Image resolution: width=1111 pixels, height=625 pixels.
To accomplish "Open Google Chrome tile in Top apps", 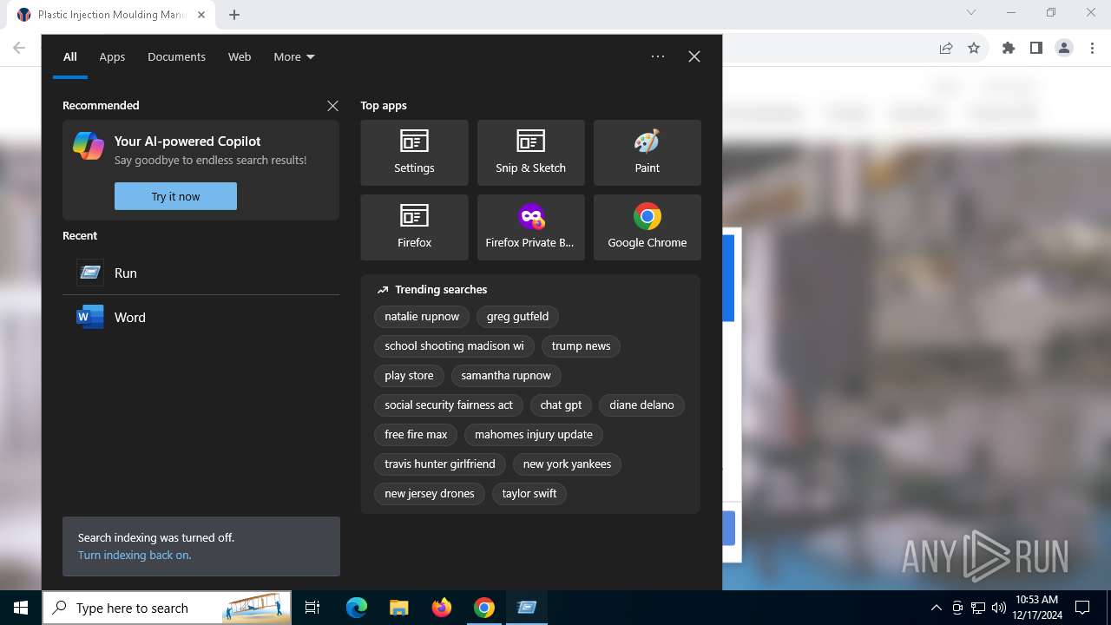I will tap(647, 227).
